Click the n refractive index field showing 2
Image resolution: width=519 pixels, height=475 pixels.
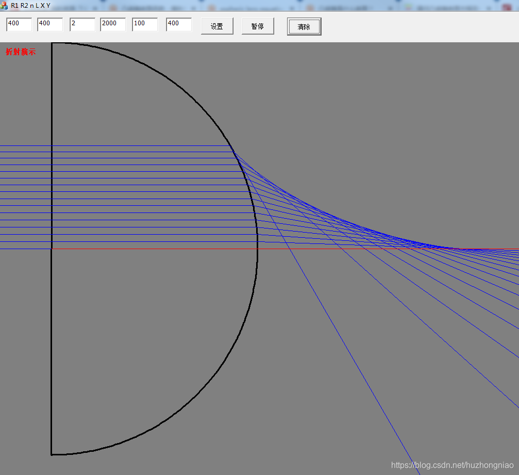[x=82, y=25]
